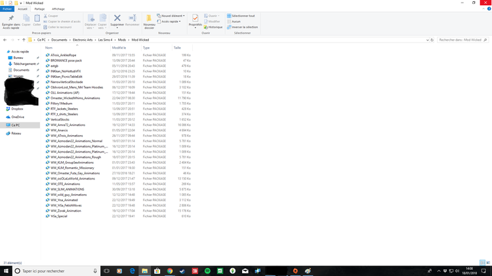Switch to large icons view in status bar
This screenshot has width=492, height=276.
(x=488, y=262)
